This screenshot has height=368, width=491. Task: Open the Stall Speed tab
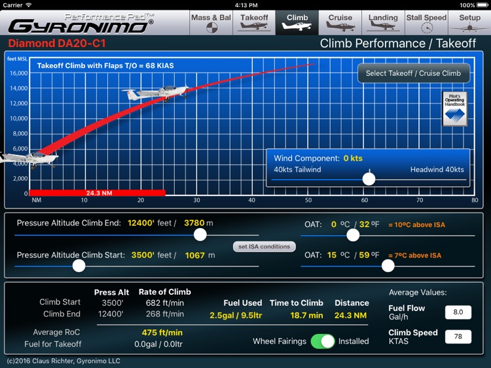tap(426, 22)
